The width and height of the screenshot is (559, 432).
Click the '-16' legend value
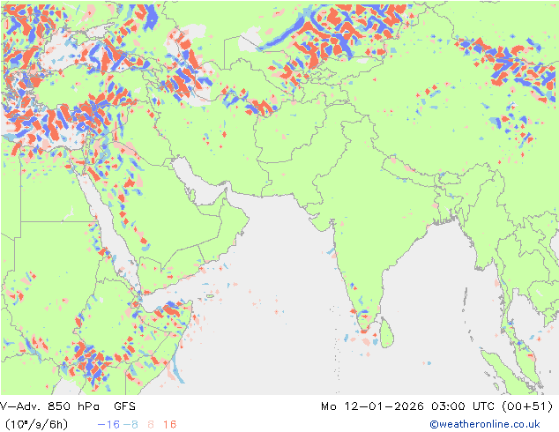pyautogui.click(x=108, y=424)
